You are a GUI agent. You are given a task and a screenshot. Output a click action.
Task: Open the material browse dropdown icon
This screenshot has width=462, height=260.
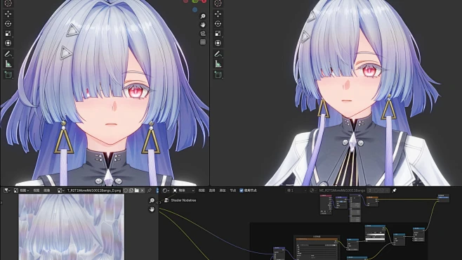coord(313,190)
